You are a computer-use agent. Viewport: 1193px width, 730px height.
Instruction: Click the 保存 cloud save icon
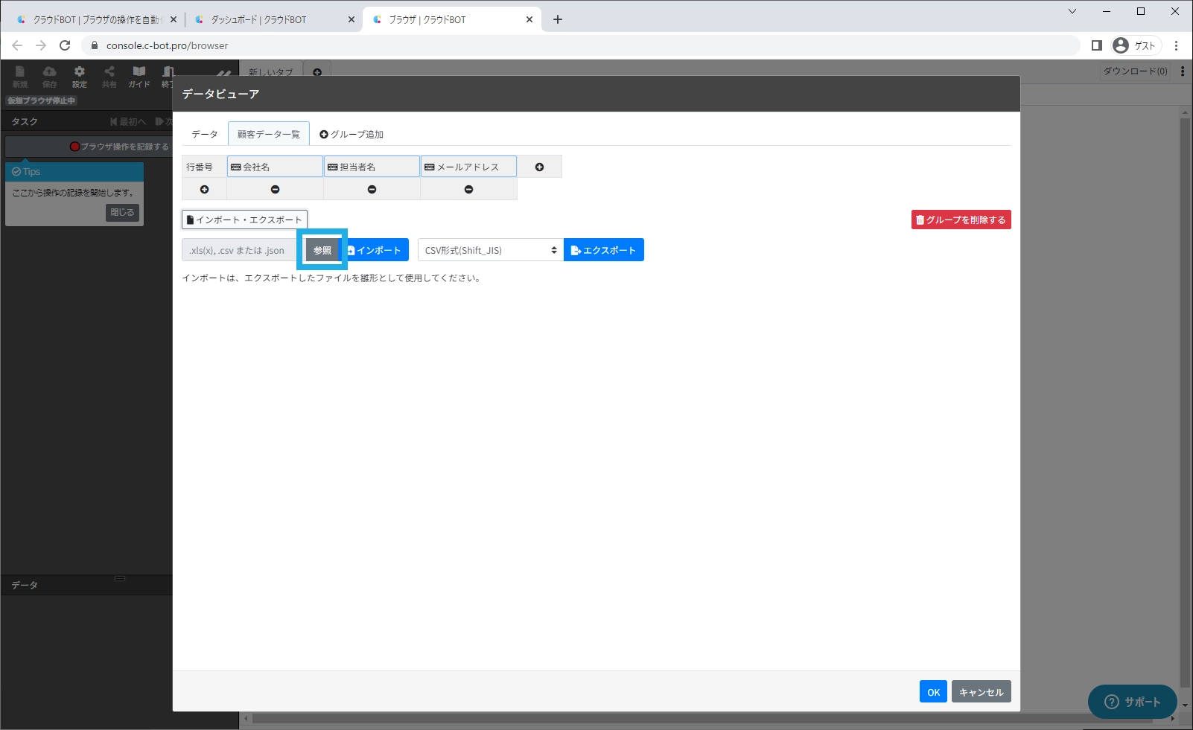click(50, 75)
